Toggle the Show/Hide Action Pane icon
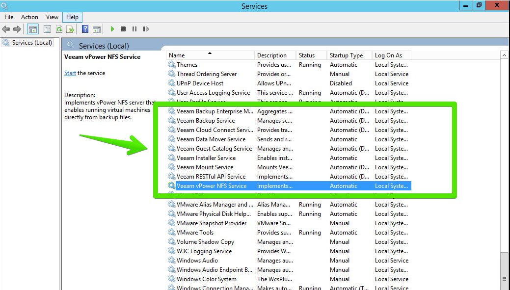This screenshot has height=290, width=510. [97, 29]
